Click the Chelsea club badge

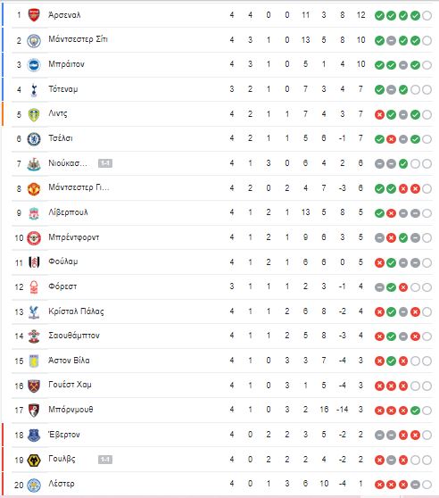[x=34, y=139]
